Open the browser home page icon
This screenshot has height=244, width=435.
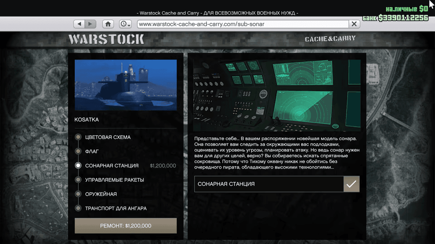[x=108, y=24]
